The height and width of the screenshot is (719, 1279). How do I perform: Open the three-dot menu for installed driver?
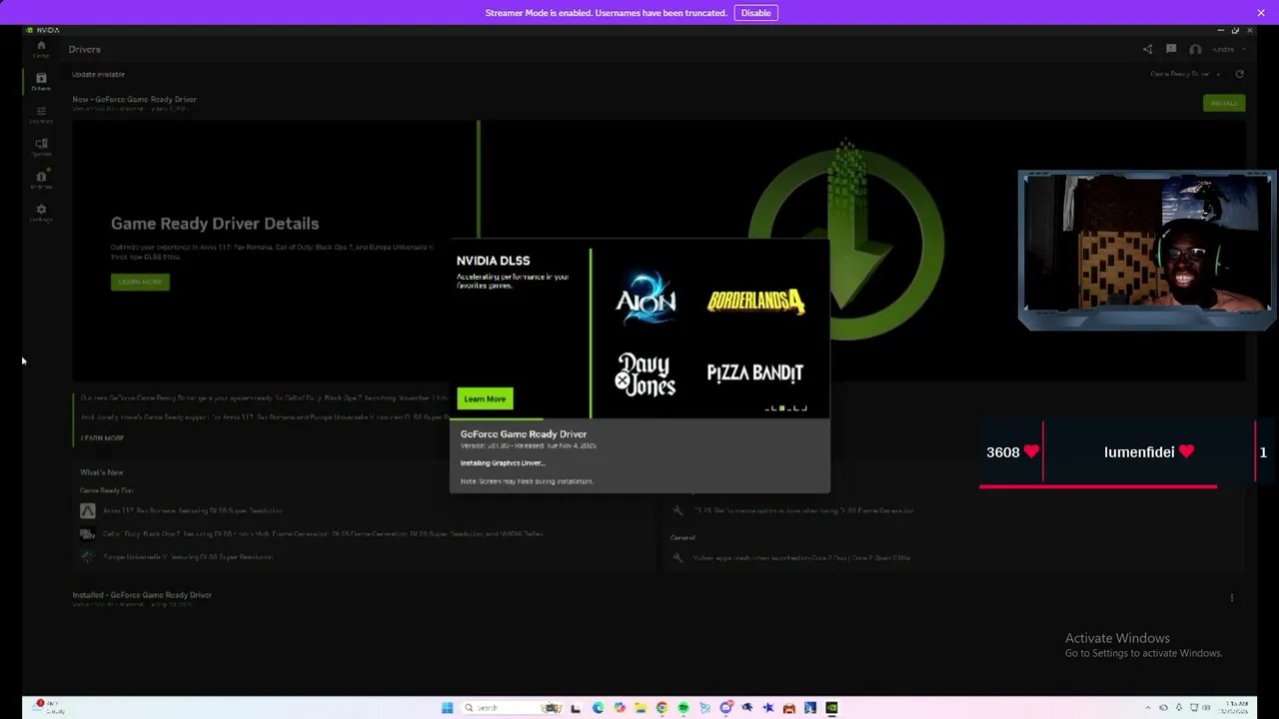point(1231,597)
